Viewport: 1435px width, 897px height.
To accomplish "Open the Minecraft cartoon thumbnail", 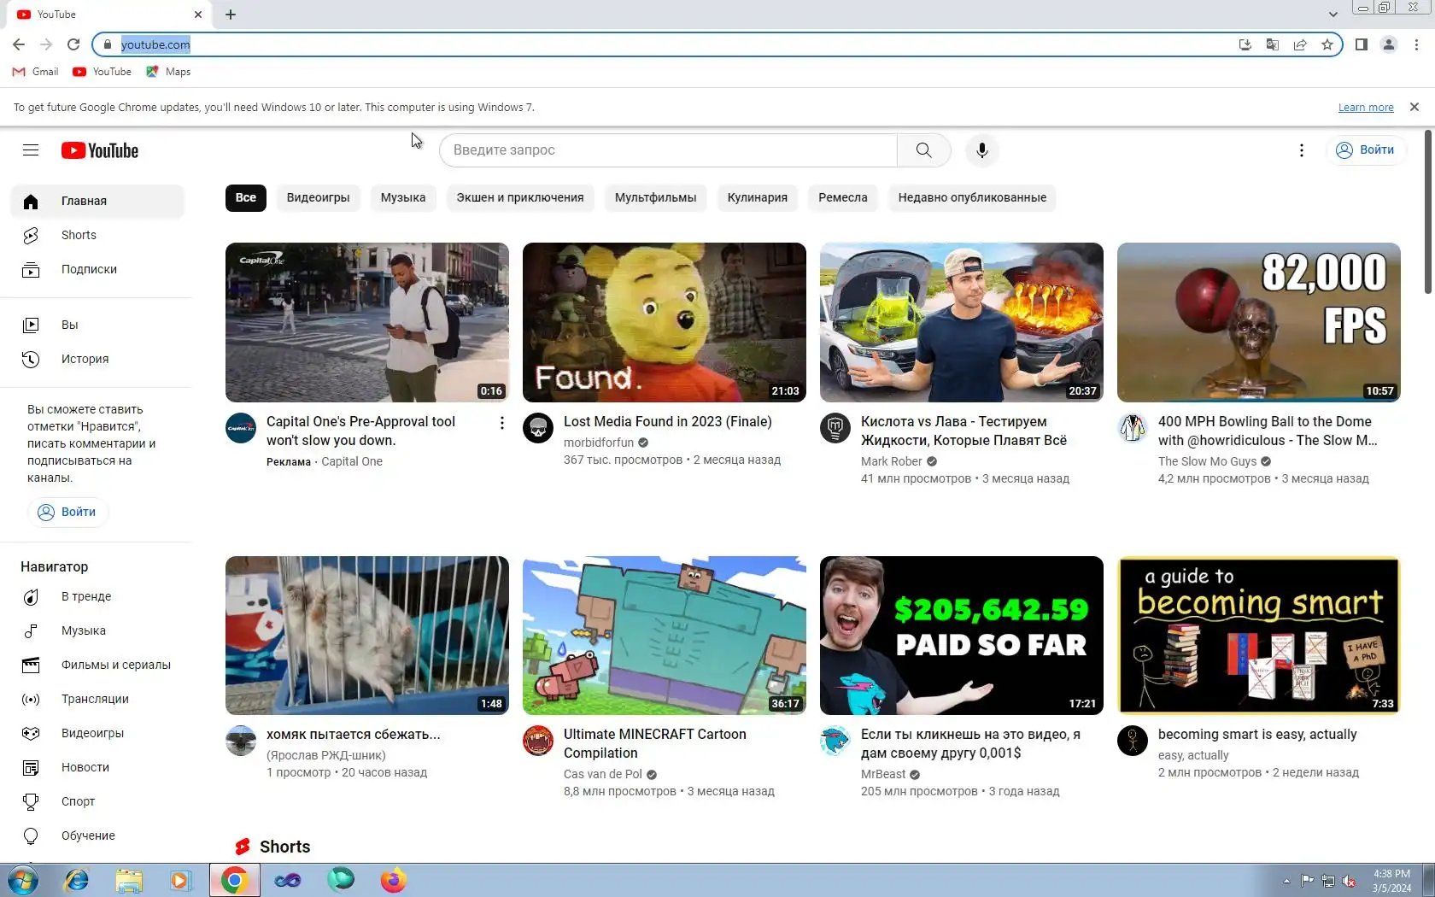I will coord(665,636).
